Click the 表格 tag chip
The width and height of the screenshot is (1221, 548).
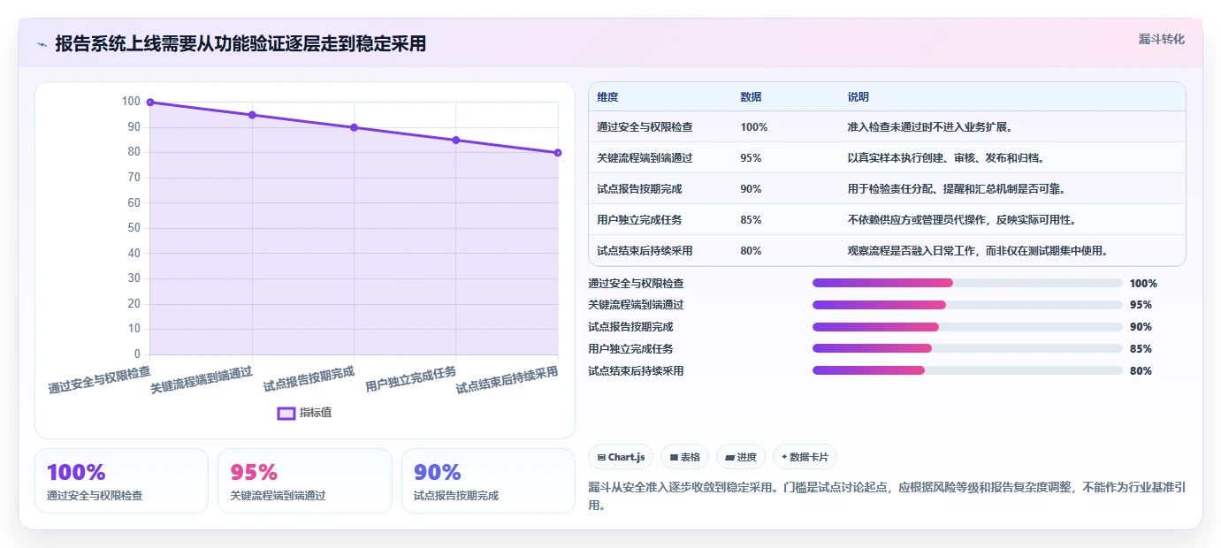[x=685, y=457]
